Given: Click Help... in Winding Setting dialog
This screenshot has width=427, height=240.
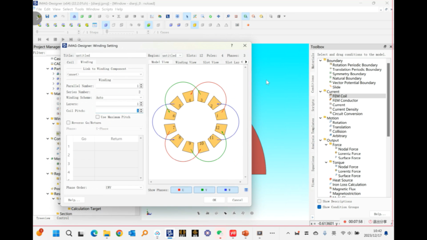Looking at the screenshot, I should click(x=74, y=200).
